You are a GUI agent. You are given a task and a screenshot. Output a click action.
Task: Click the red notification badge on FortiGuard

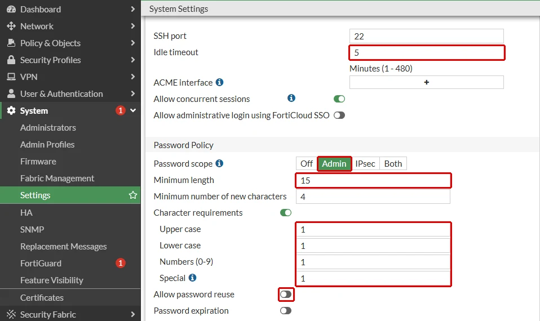tap(120, 263)
